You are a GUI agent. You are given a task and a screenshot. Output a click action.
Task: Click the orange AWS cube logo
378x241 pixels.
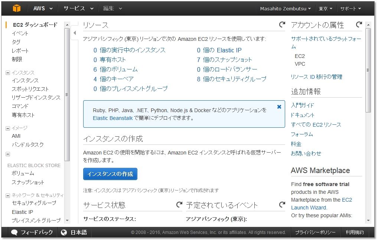[x=17, y=9]
